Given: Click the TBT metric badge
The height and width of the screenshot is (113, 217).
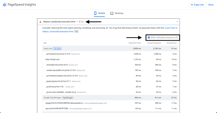Looking at the screenshot, I should tap(76, 32).
